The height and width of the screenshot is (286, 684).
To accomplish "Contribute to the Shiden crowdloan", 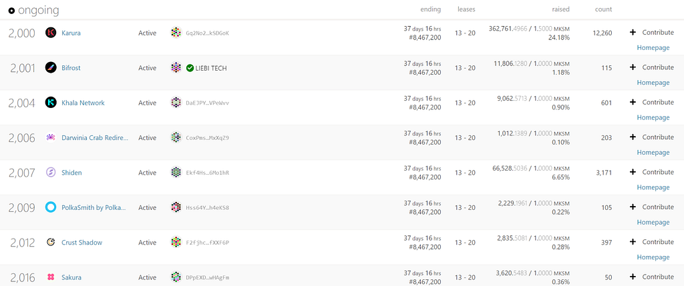I will pos(651,172).
